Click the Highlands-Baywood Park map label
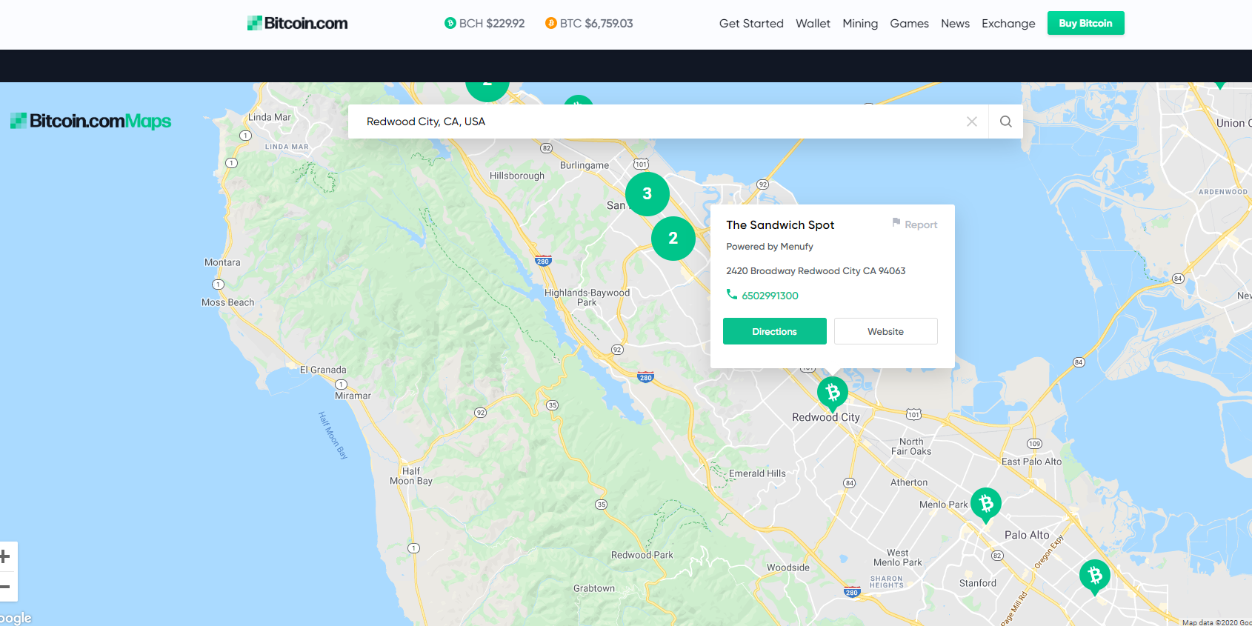 (587, 297)
